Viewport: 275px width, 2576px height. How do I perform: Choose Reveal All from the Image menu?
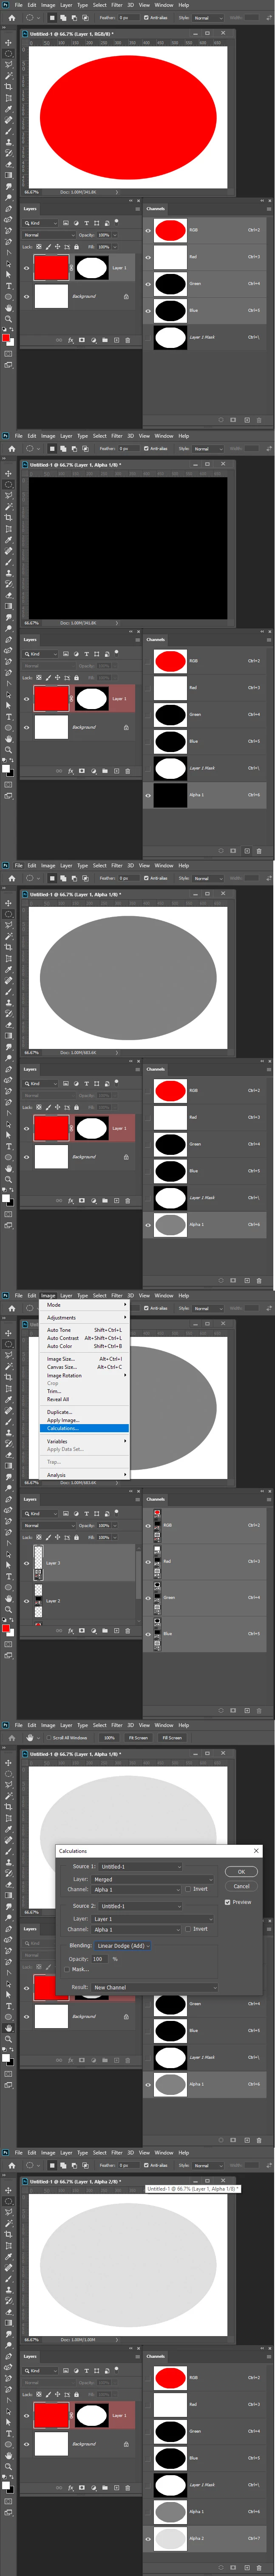(x=84, y=1399)
